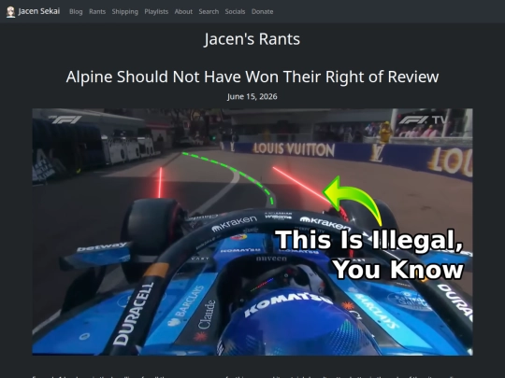Go to the Rants section
Image resolution: width=505 pixels, height=378 pixels.
coord(97,11)
